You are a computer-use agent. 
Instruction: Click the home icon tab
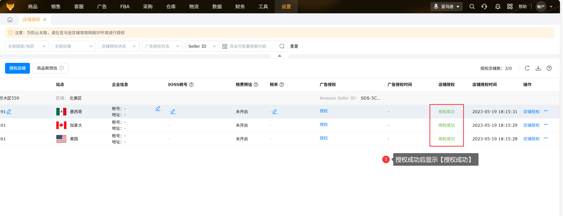[x=10, y=20]
